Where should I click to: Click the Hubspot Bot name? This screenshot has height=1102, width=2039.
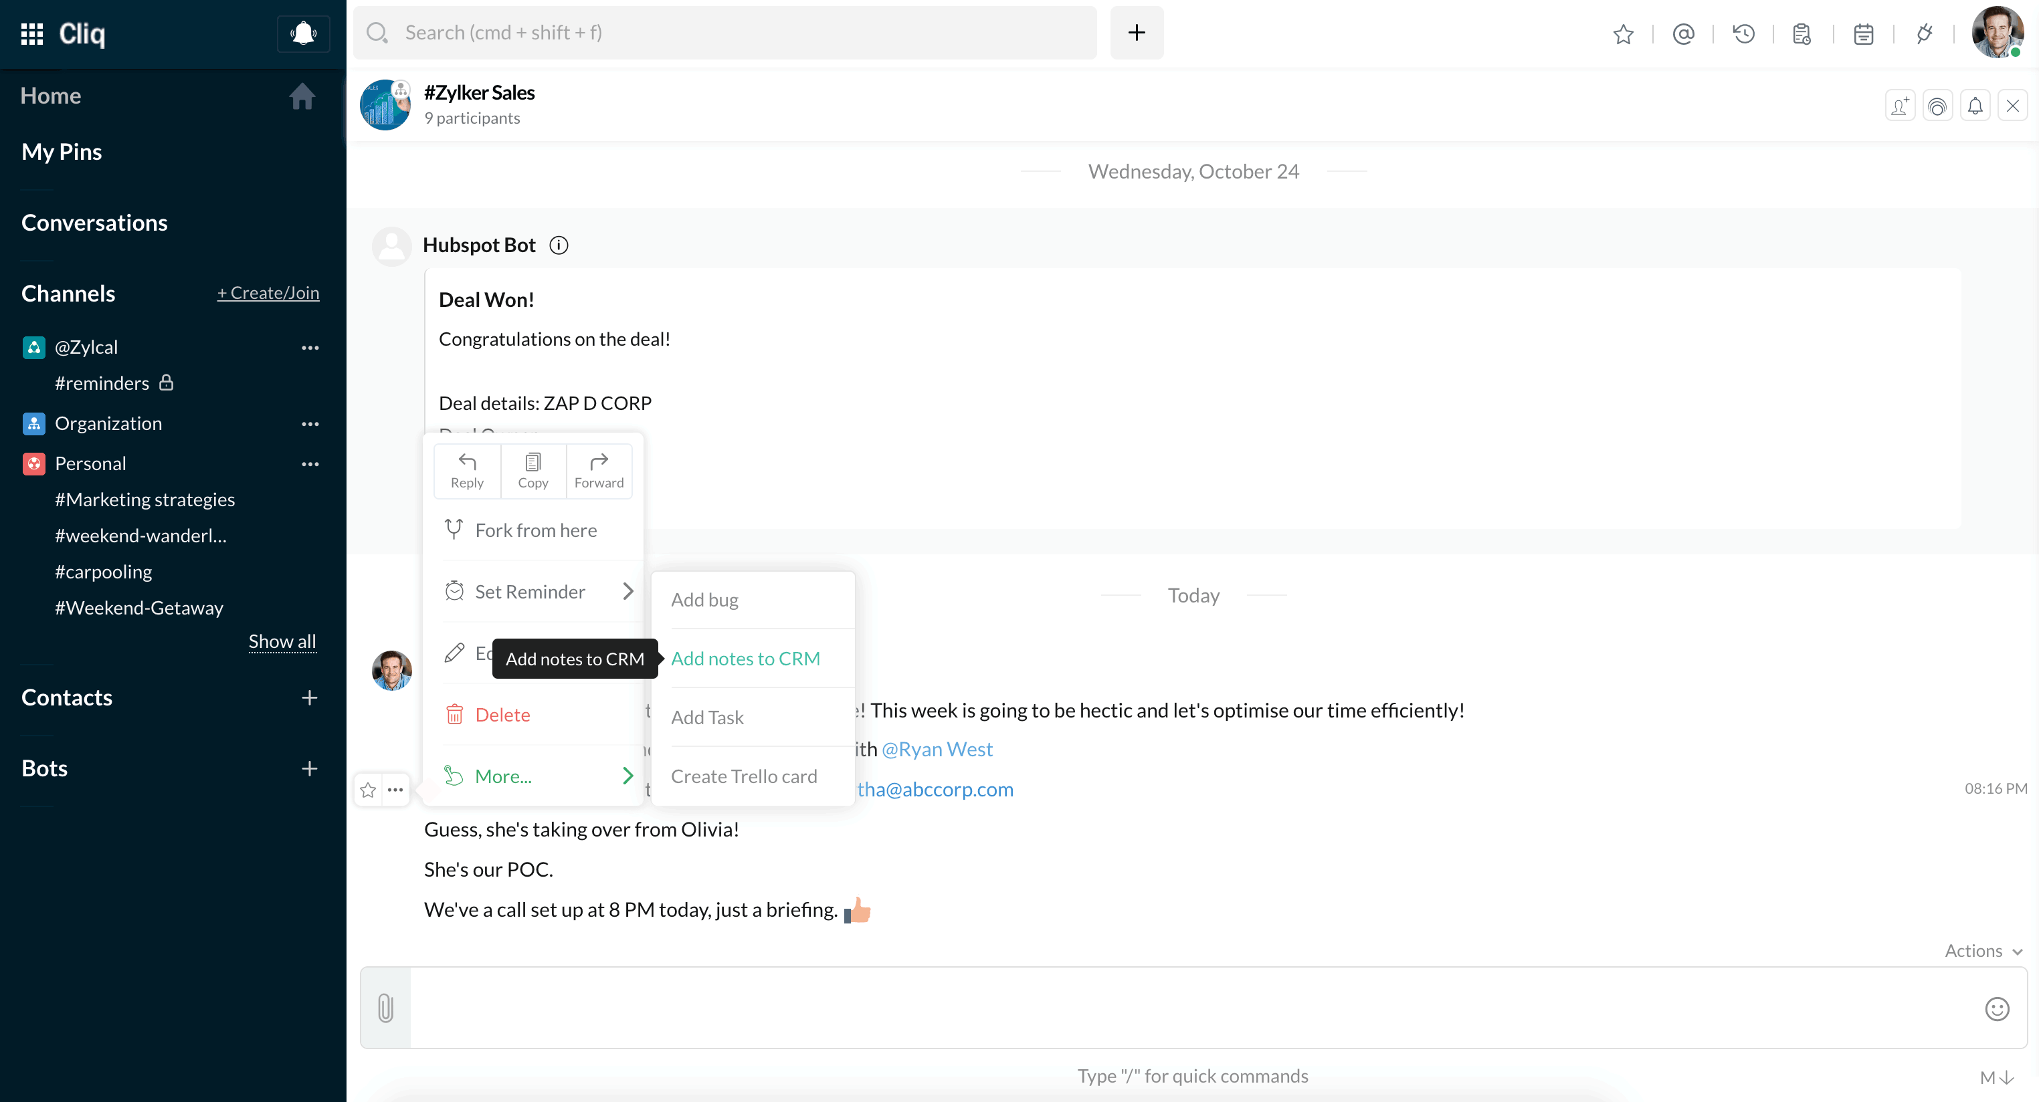point(480,245)
